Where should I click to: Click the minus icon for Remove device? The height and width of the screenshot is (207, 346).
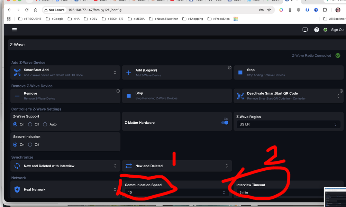17,96
